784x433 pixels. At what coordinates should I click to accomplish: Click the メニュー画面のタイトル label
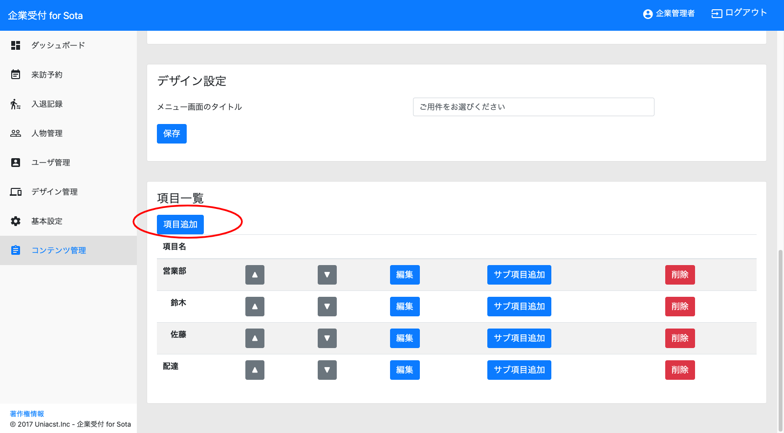tap(199, 107)
